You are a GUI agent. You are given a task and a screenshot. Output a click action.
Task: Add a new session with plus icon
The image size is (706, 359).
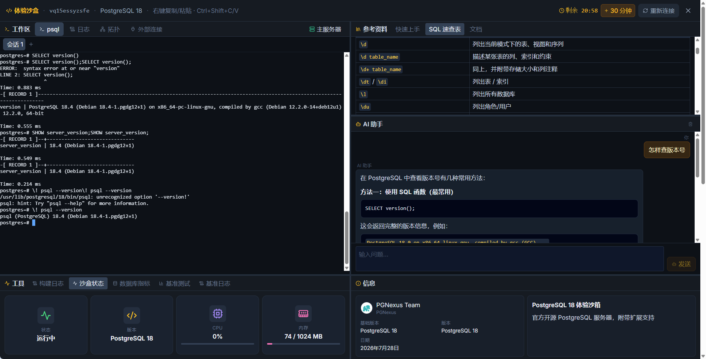coord(31,44)
